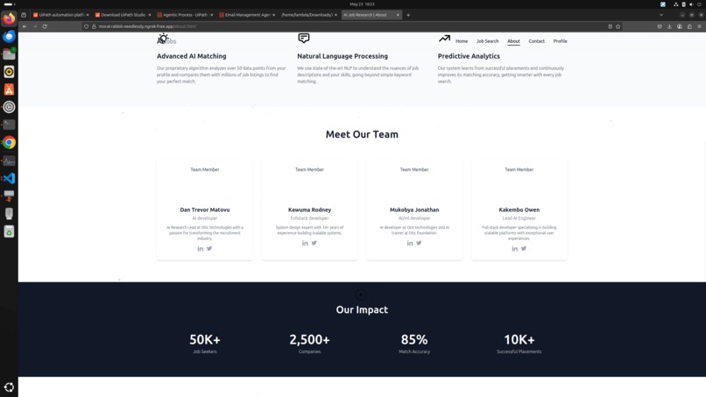This screenshot has height=397, width=706.
Task: Click the 2,500+ Companies stat
Action: click(310, 343)
